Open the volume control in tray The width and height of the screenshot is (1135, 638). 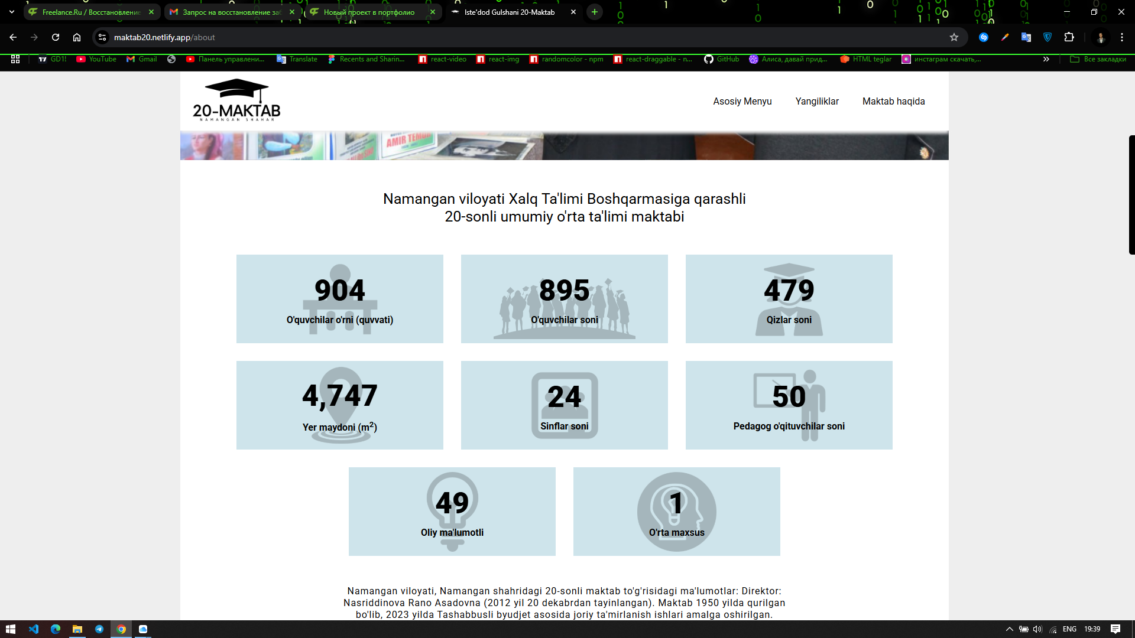(x=1037, y=629)
